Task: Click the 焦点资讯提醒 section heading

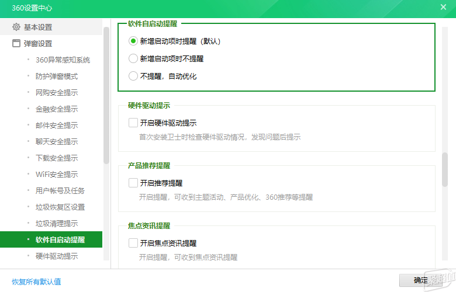Action: [x=149, y=226]
